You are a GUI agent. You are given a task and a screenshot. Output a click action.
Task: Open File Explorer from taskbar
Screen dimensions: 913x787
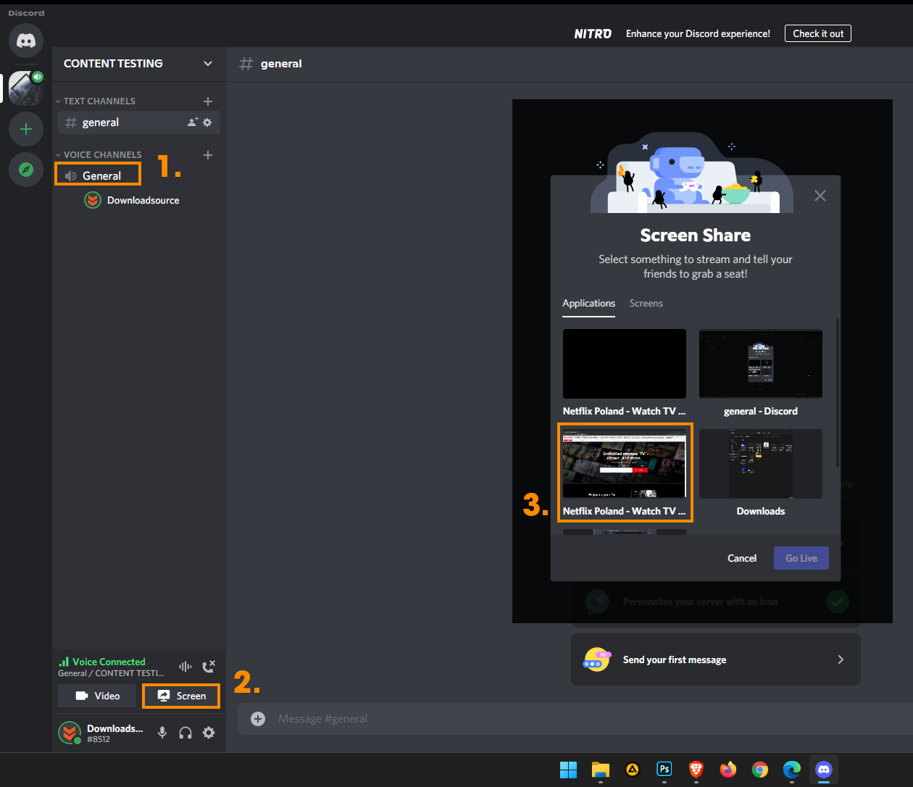click(601, 770)
